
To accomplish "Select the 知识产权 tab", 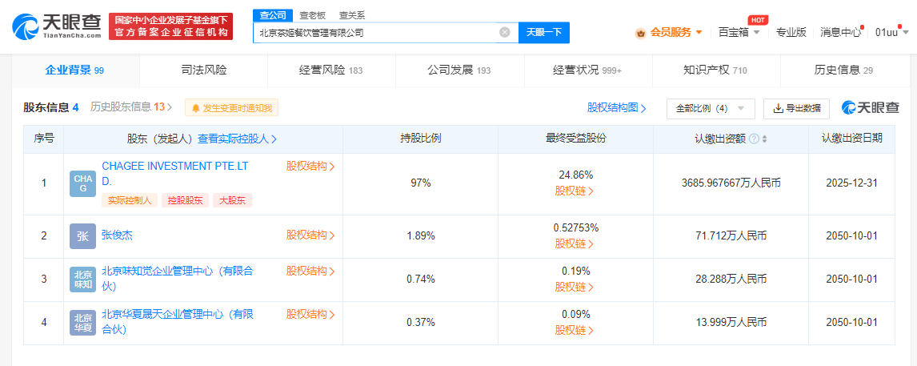I will (x=715, y=70).
